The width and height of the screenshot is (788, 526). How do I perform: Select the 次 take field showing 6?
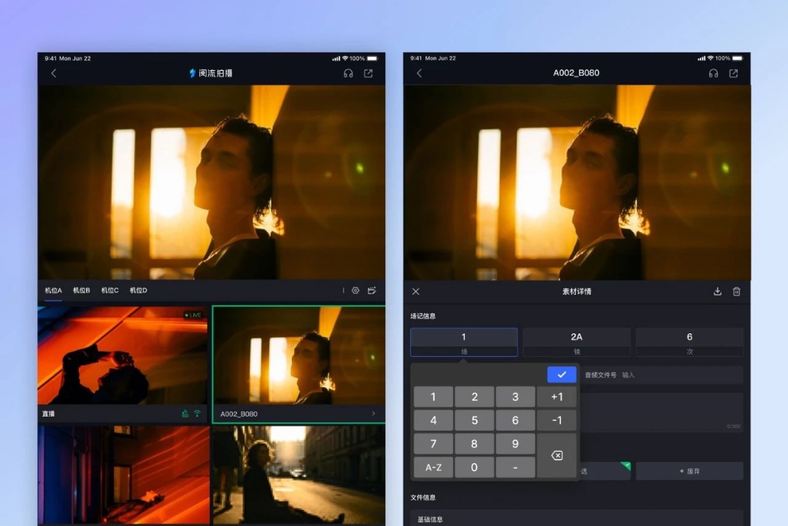[689, 342]
